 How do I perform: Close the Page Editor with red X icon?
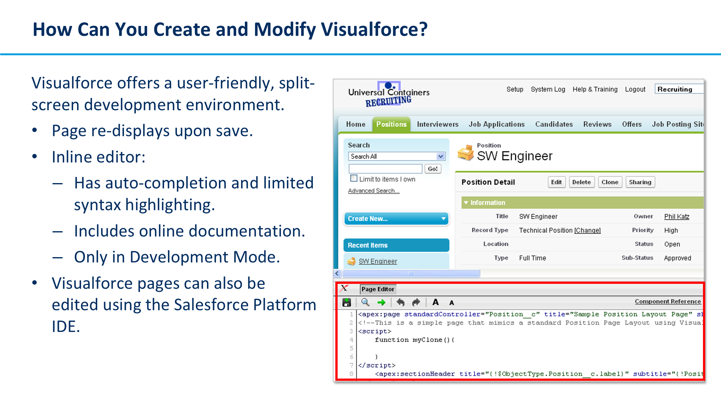click(344, 289)
